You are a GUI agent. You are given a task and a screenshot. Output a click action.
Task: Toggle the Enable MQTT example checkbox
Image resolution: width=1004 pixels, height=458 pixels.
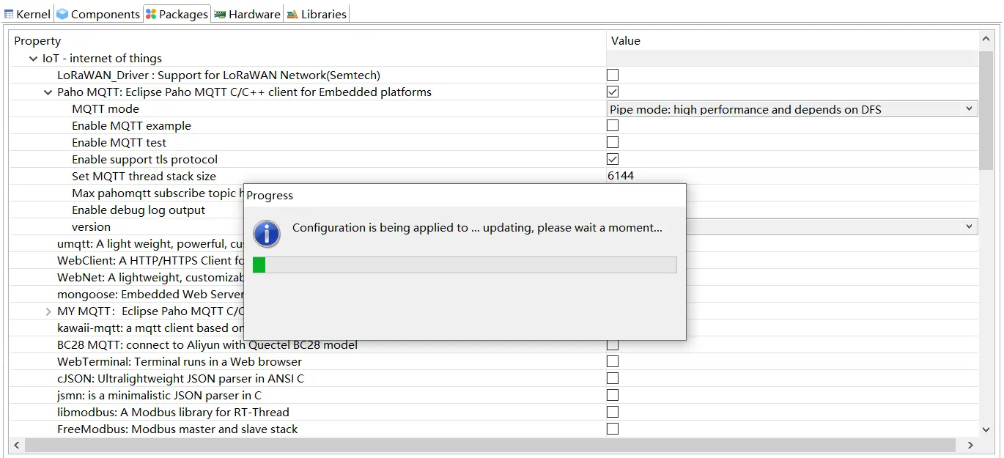[613, 125]
